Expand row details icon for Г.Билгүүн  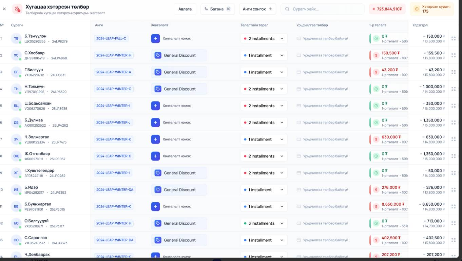(453, 72)
